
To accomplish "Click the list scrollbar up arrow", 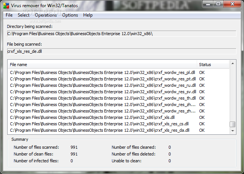I will coord(233,63).
